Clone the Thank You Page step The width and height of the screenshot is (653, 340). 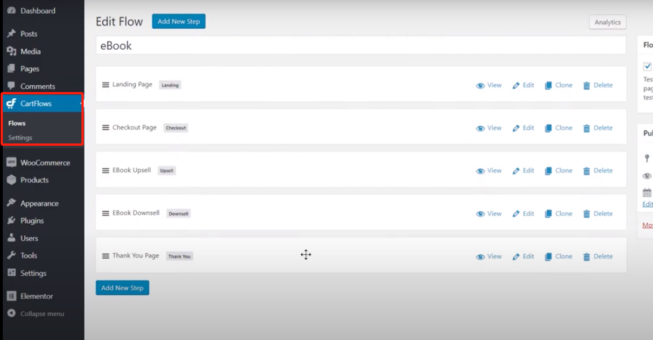(559, 256)
